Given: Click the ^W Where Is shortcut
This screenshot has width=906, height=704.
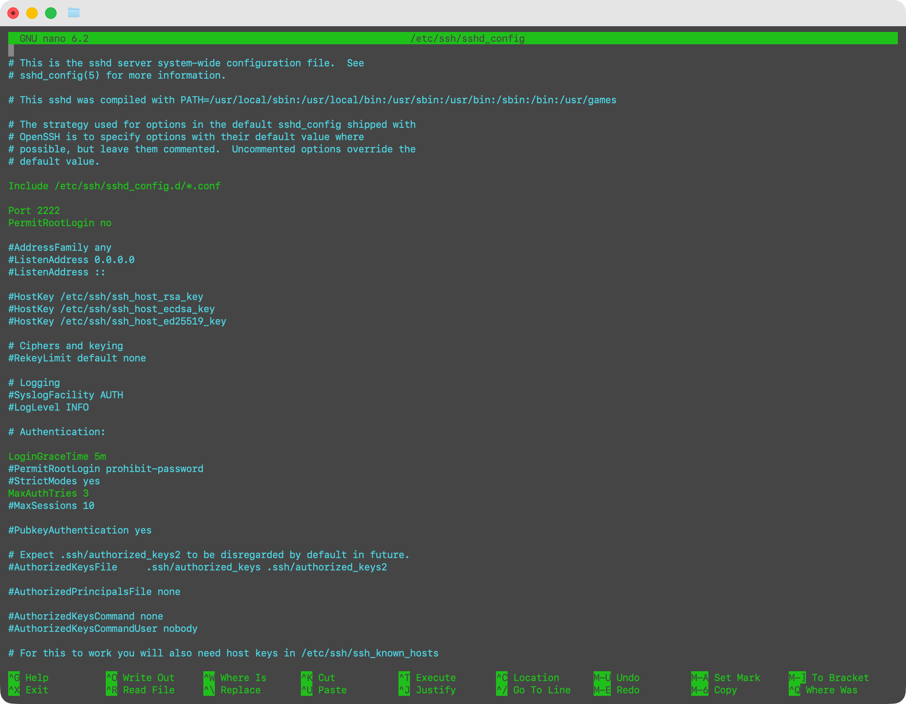Looking at the screenshot, I should click(235, 677).
